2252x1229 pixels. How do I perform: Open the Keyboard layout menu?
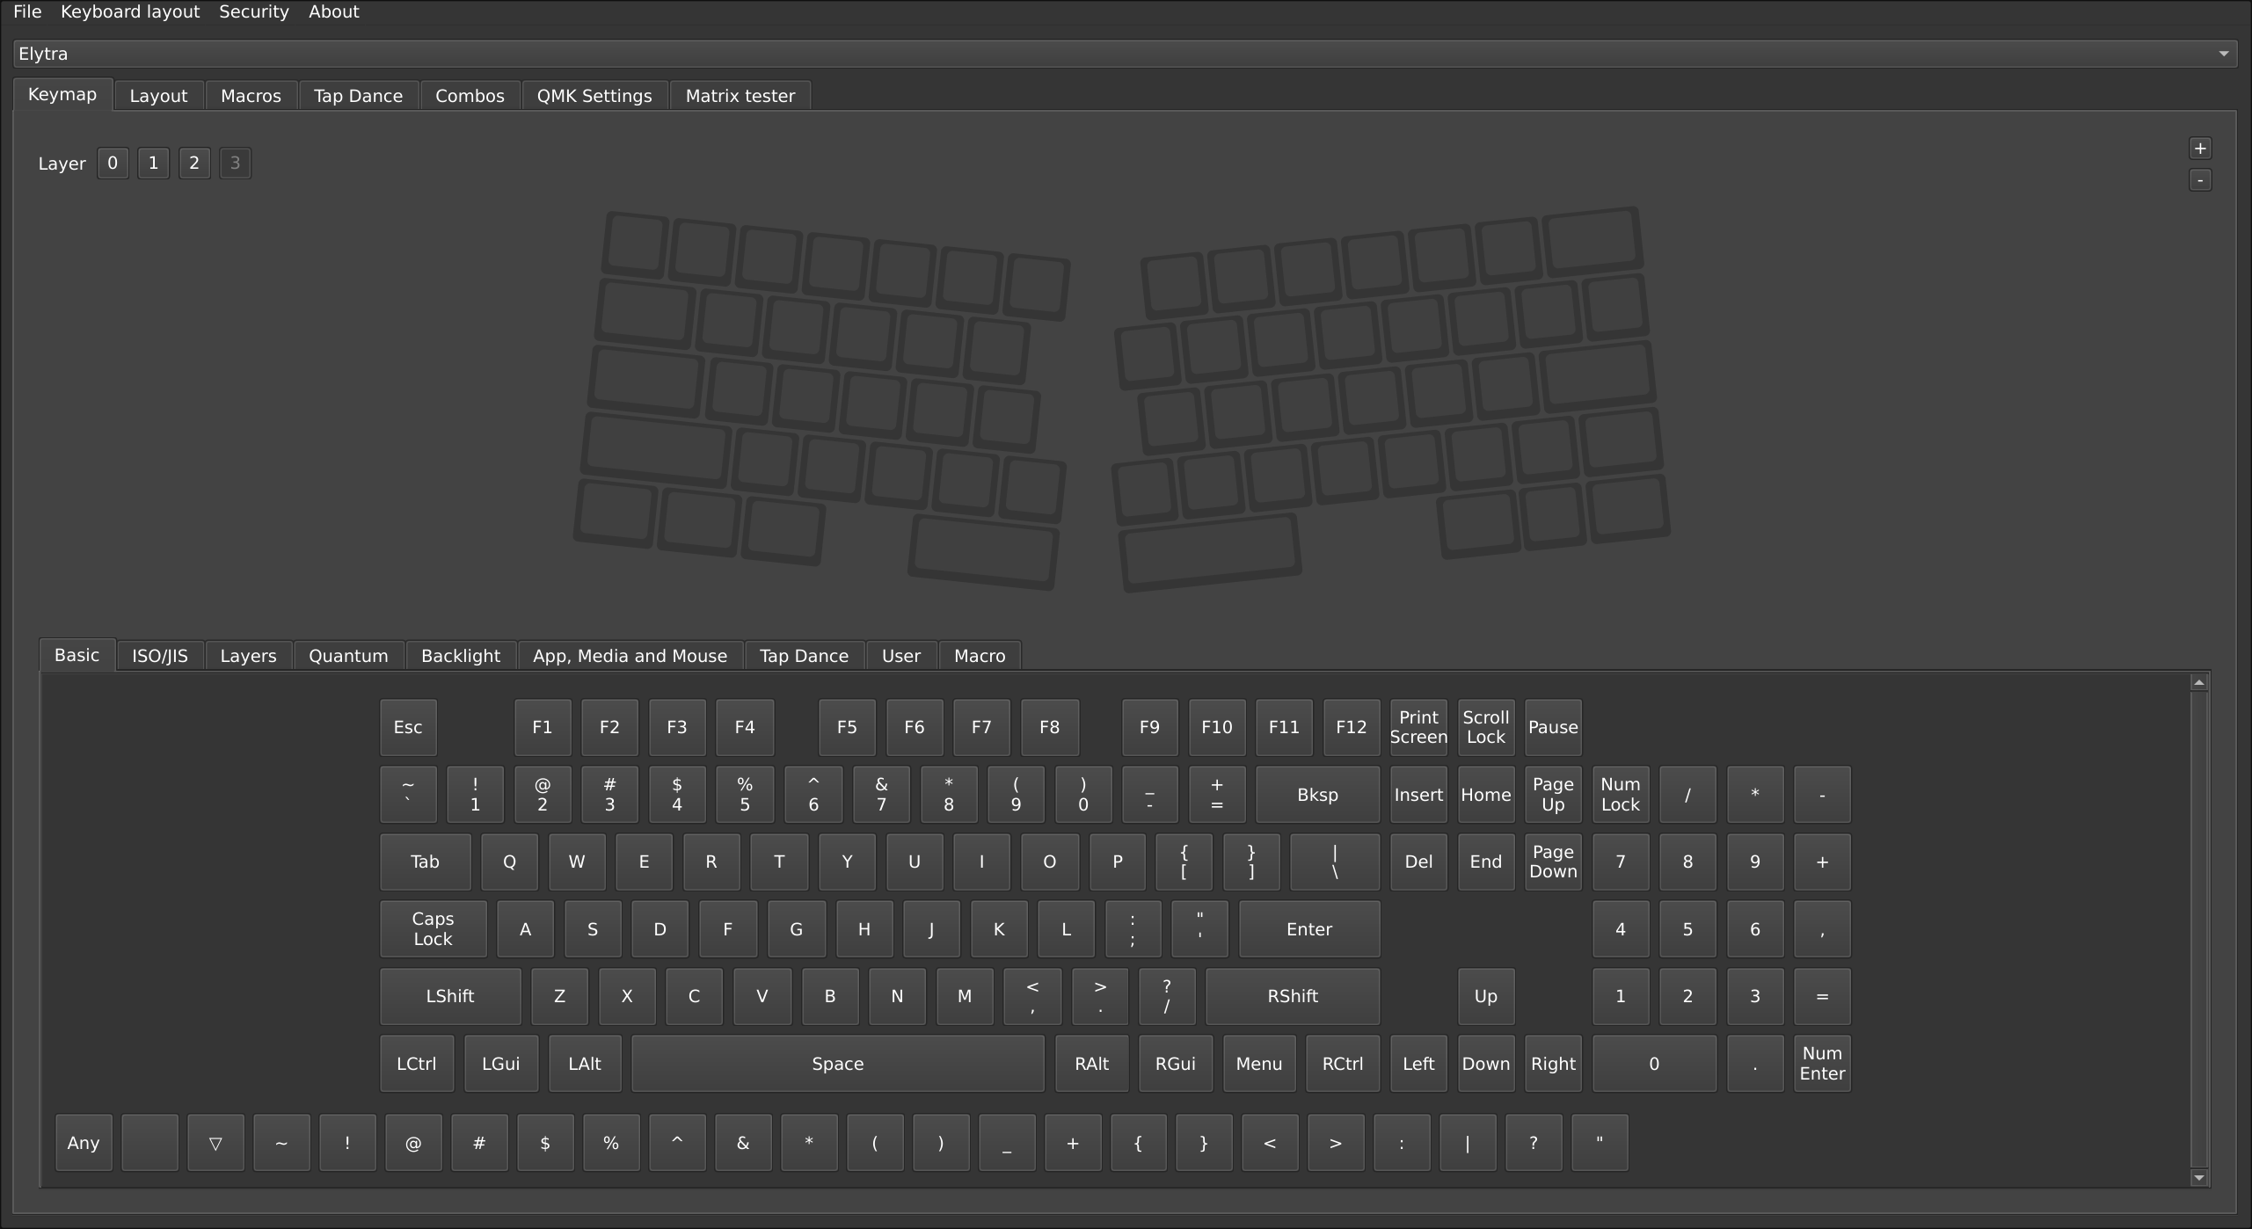tap(130, 11)
